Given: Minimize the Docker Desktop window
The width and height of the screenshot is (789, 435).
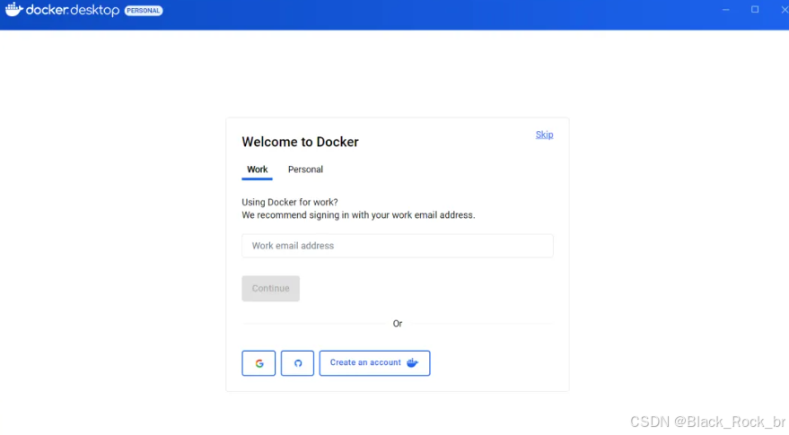Looking at the screenshot, I should tap(725, 10).
